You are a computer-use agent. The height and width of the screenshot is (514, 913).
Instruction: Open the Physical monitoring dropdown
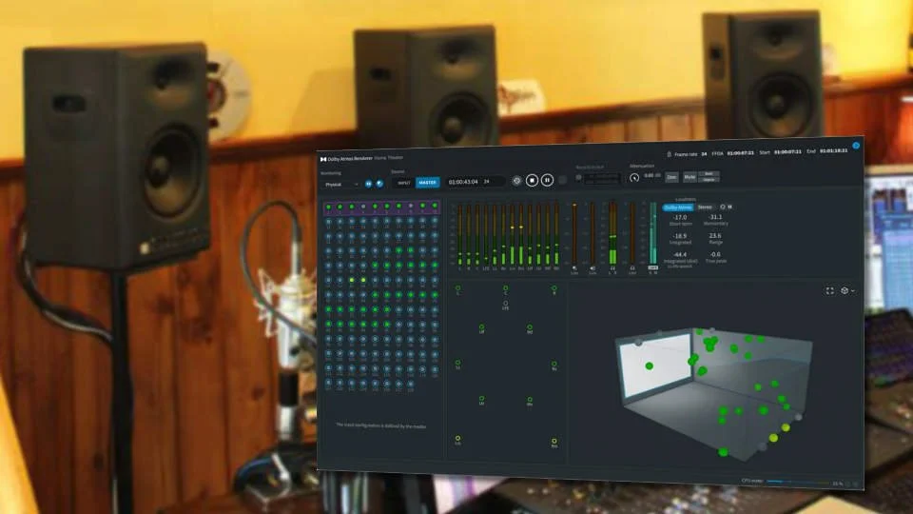pos(341,184)
